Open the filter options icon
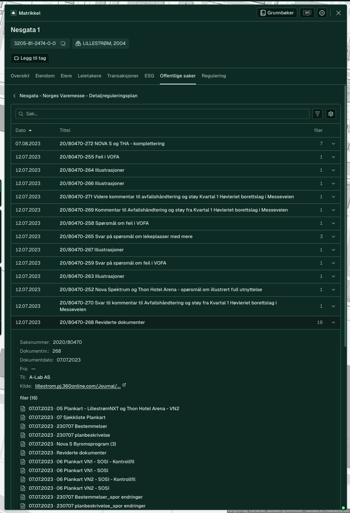 [318, 114]
